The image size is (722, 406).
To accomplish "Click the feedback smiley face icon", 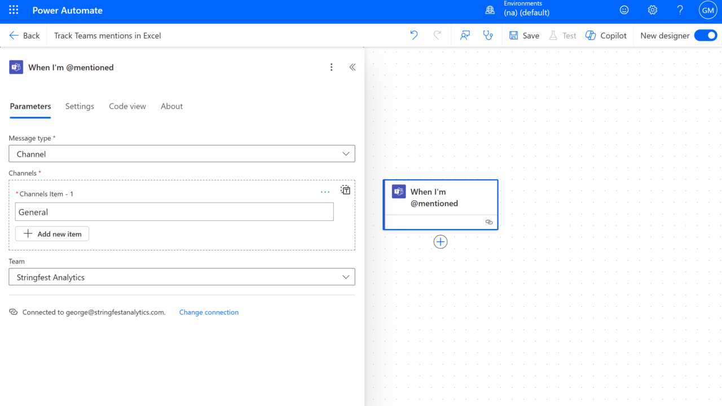I will (x=624, y=10).
